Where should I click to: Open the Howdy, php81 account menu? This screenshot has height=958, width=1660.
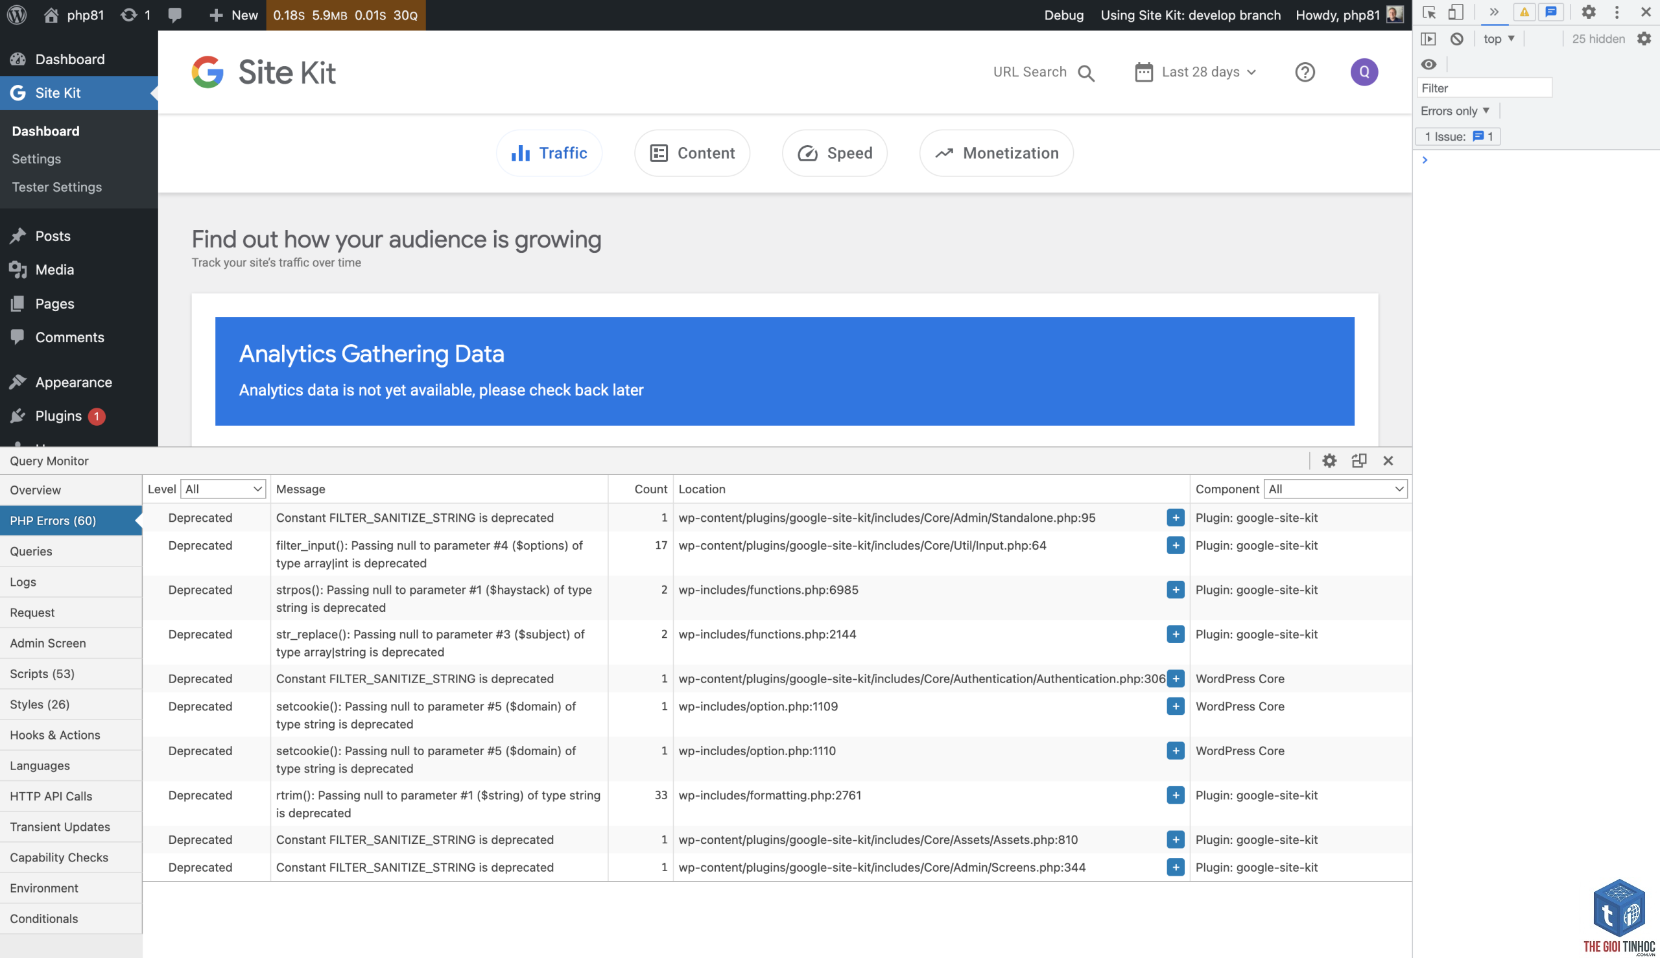click(x=1349, y=15)
